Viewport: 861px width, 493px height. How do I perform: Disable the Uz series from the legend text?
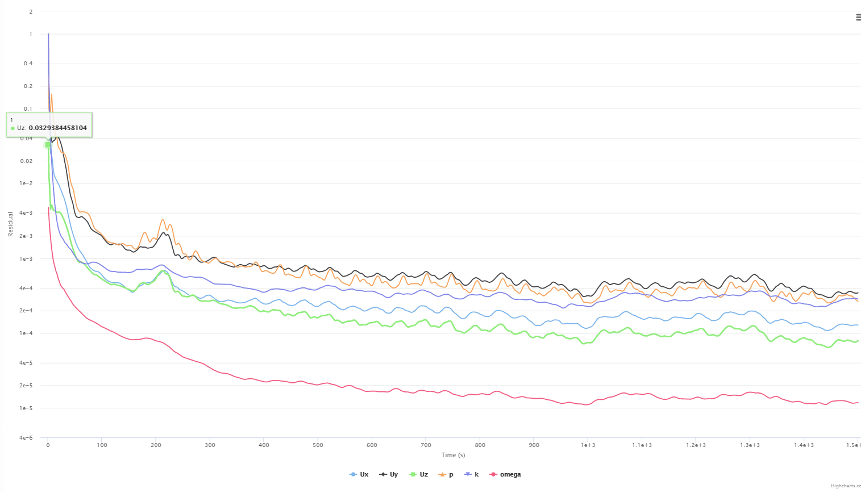pyautogui.click(x=424, y=475)
